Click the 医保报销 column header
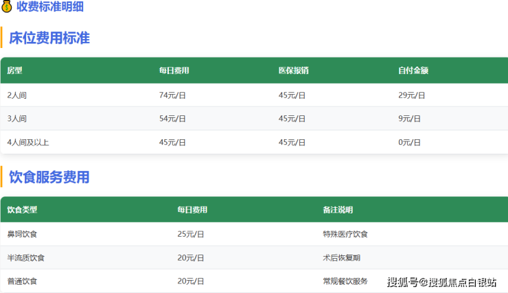This screenshot has height=293, width=508. 292,71
